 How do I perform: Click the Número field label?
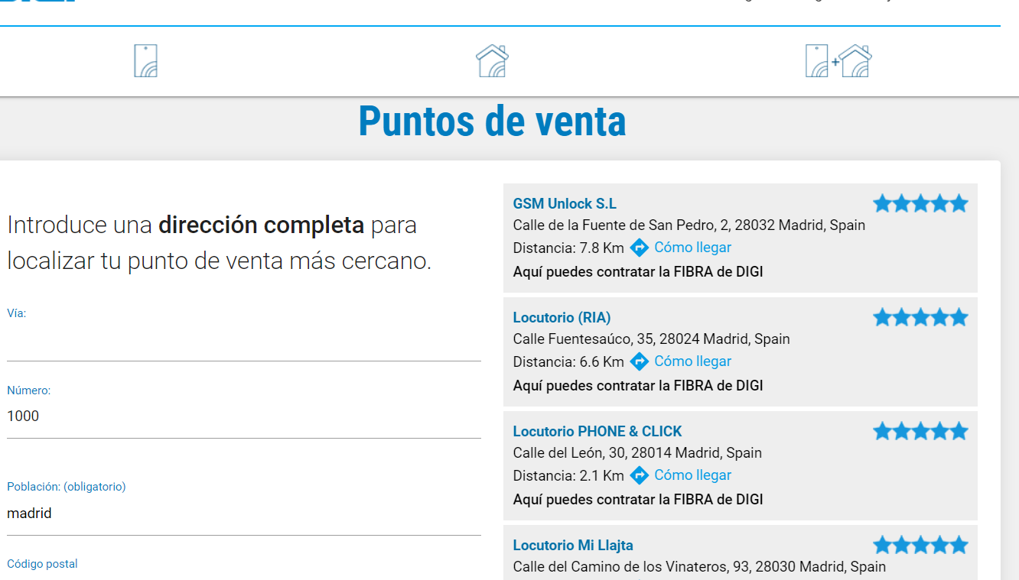click(28, 390)
